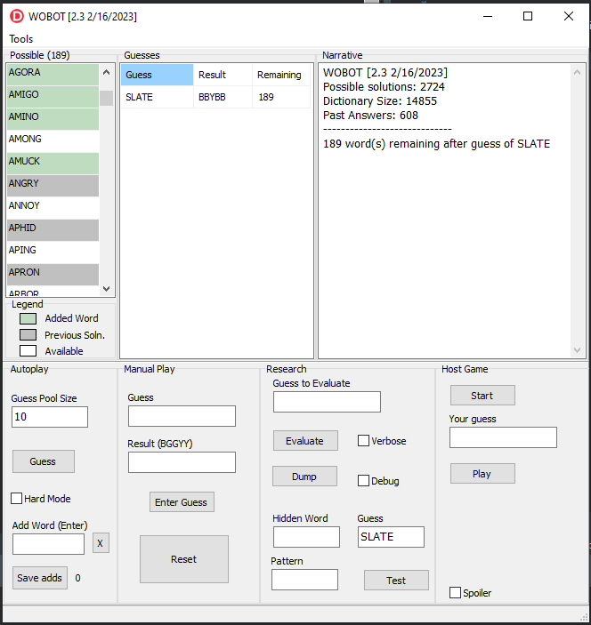Click the WOBOT app icon in title bar
This screenshot has width=591, height=625.
[17, 16]
